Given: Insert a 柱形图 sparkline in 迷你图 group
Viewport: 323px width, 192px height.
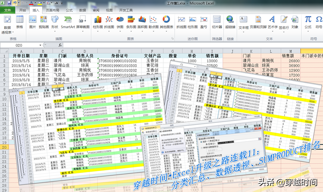Looking at the screenshot, I should [x=193, y=22].
